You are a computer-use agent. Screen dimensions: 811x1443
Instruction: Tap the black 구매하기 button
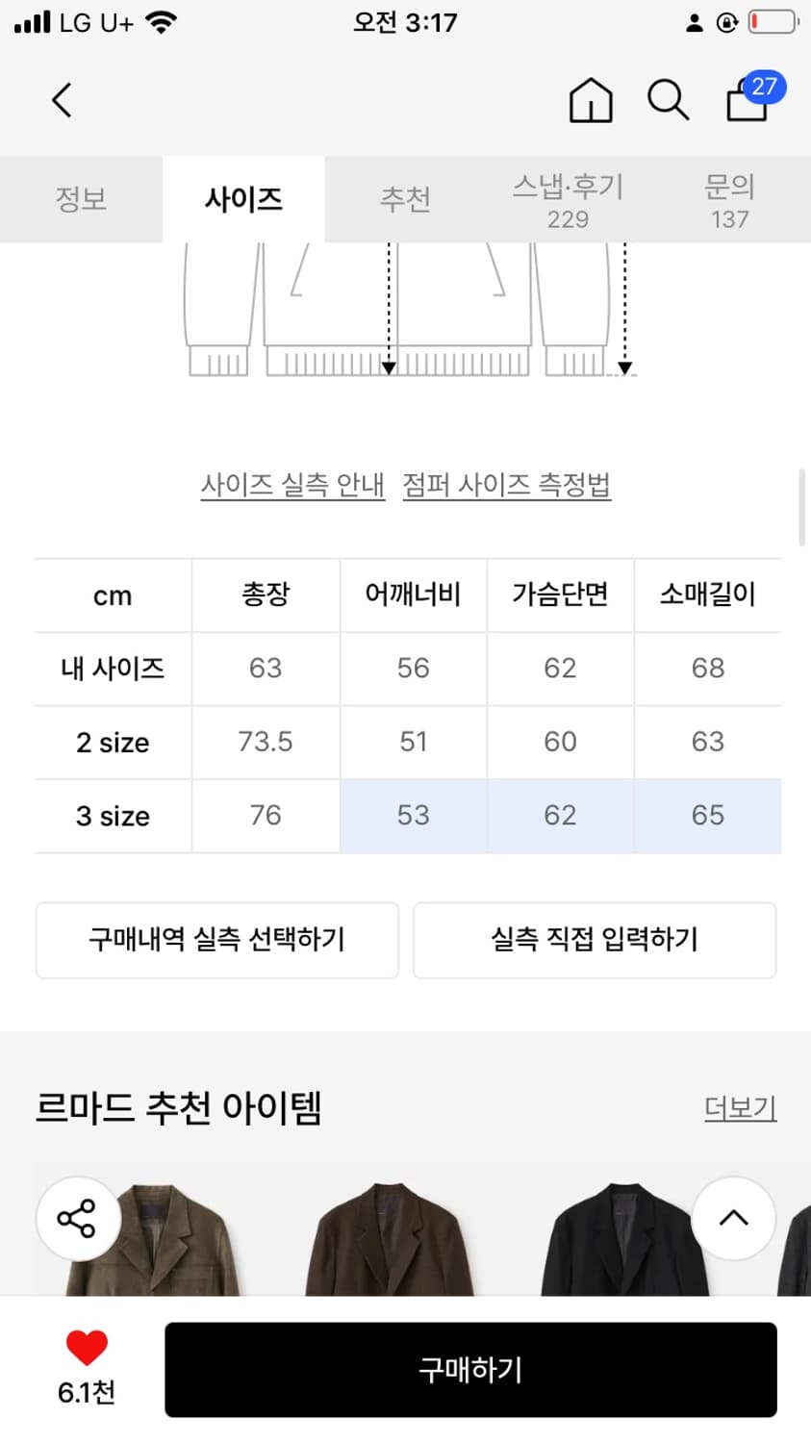coord(470,1369)
